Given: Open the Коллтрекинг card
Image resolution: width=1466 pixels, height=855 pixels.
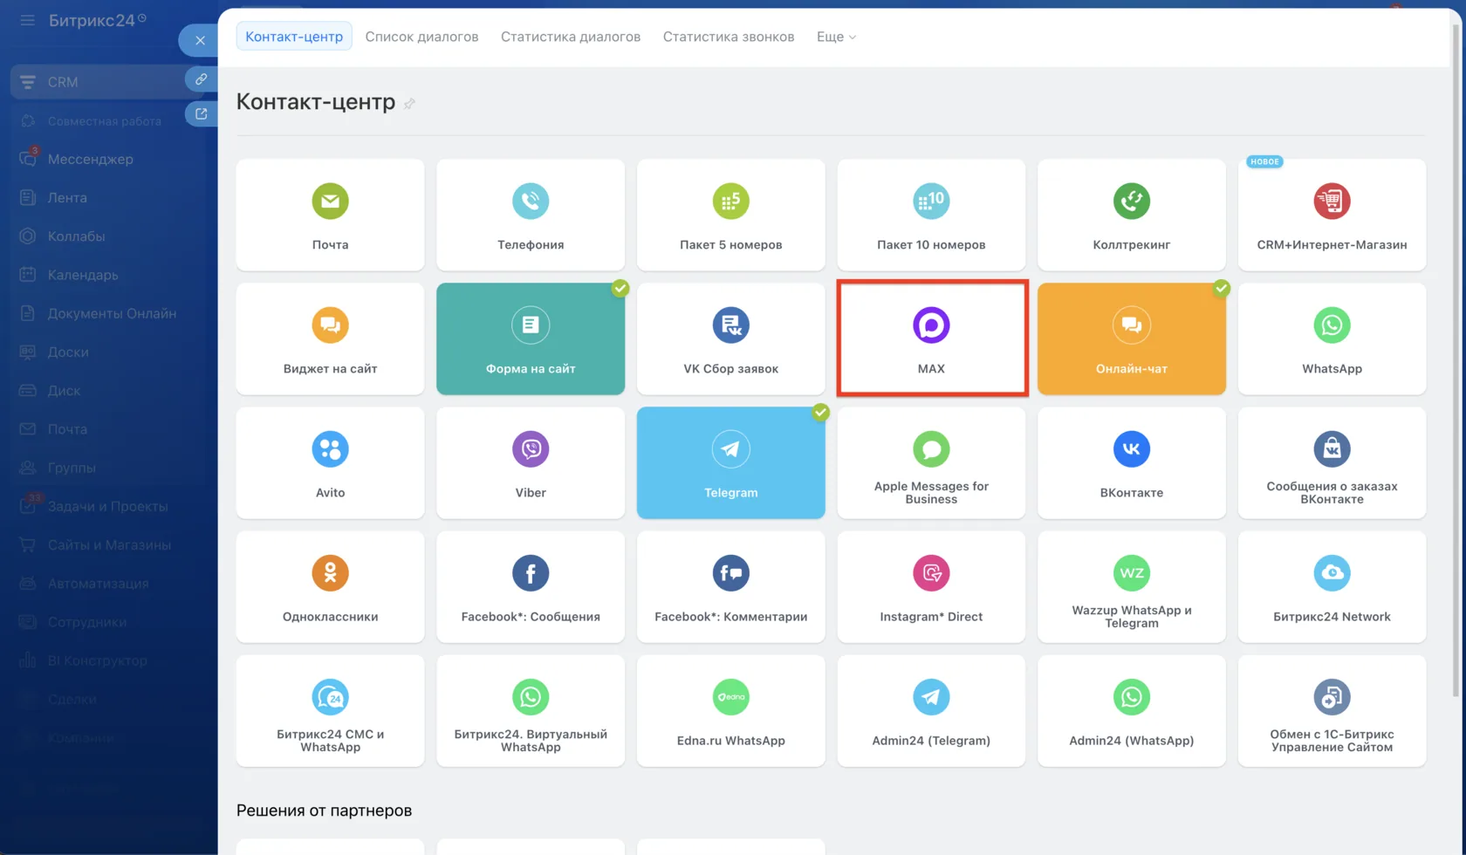Looking at the screenshot, I should pyautogui.click(x=1131, y=215).
